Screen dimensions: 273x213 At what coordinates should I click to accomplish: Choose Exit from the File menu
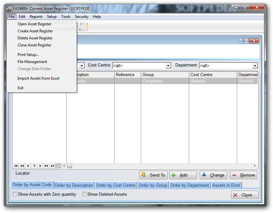click(42, 88)
